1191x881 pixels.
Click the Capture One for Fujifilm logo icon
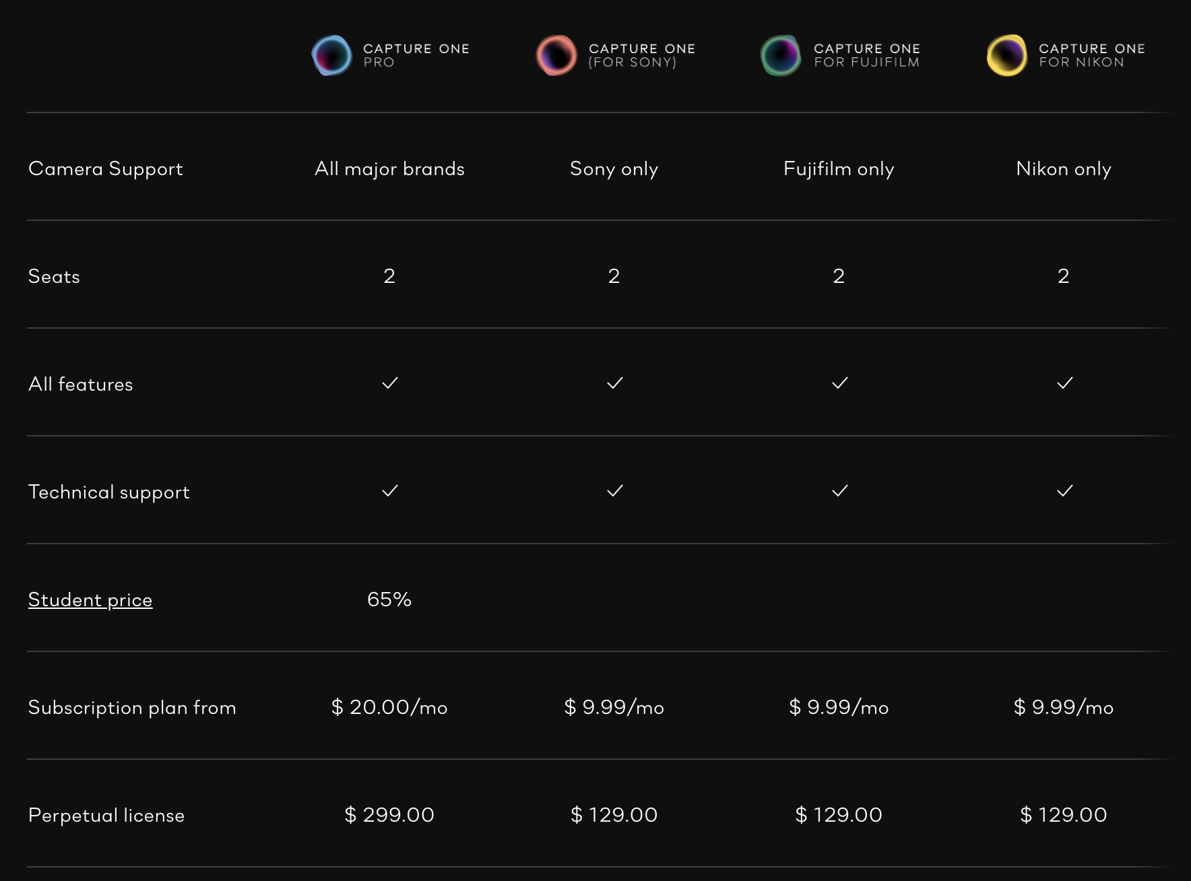click(781, 55)
